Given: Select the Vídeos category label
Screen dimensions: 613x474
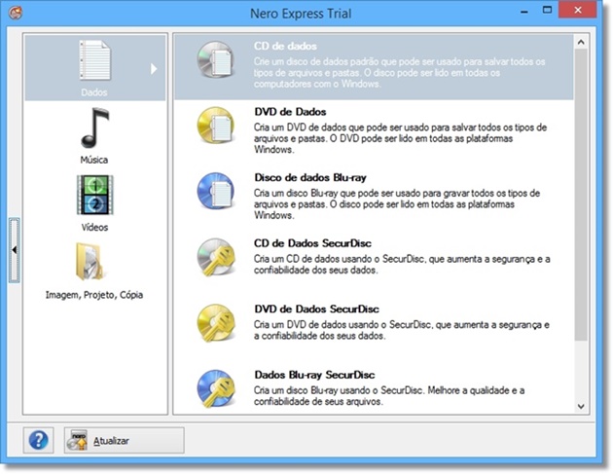Looking at the screenshot, I should (94, 227).
